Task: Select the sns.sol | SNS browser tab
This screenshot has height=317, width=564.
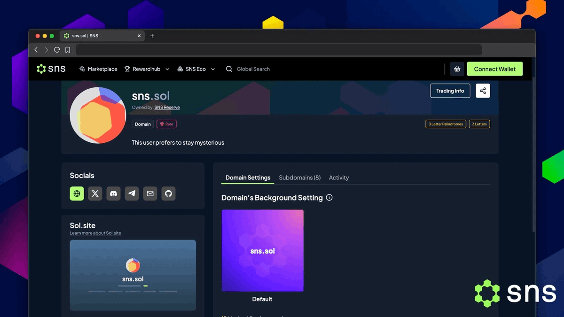Action: click(102, 36)
